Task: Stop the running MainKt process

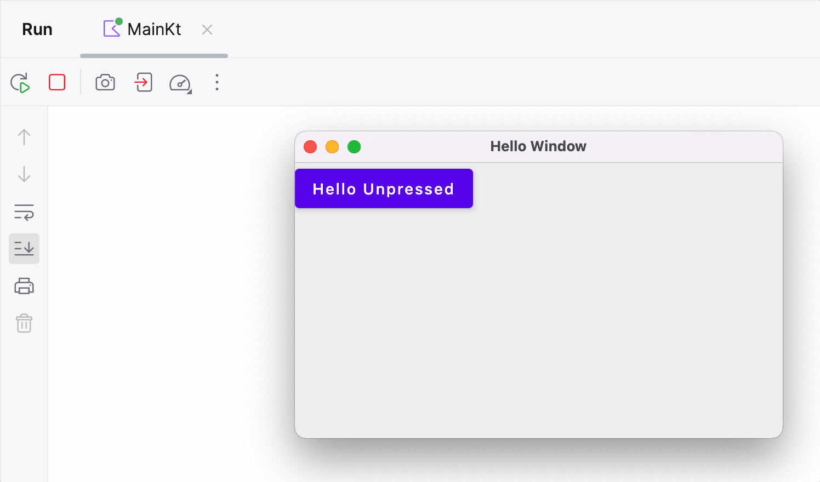Action: (x=57, y=82)
